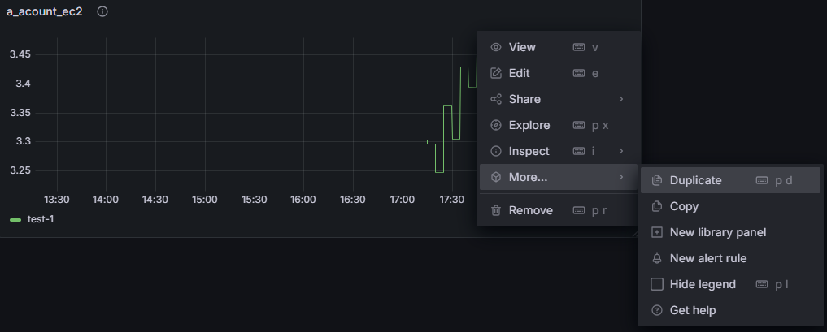
Task: Open Share in the panel menu
Action: (559, 99)
